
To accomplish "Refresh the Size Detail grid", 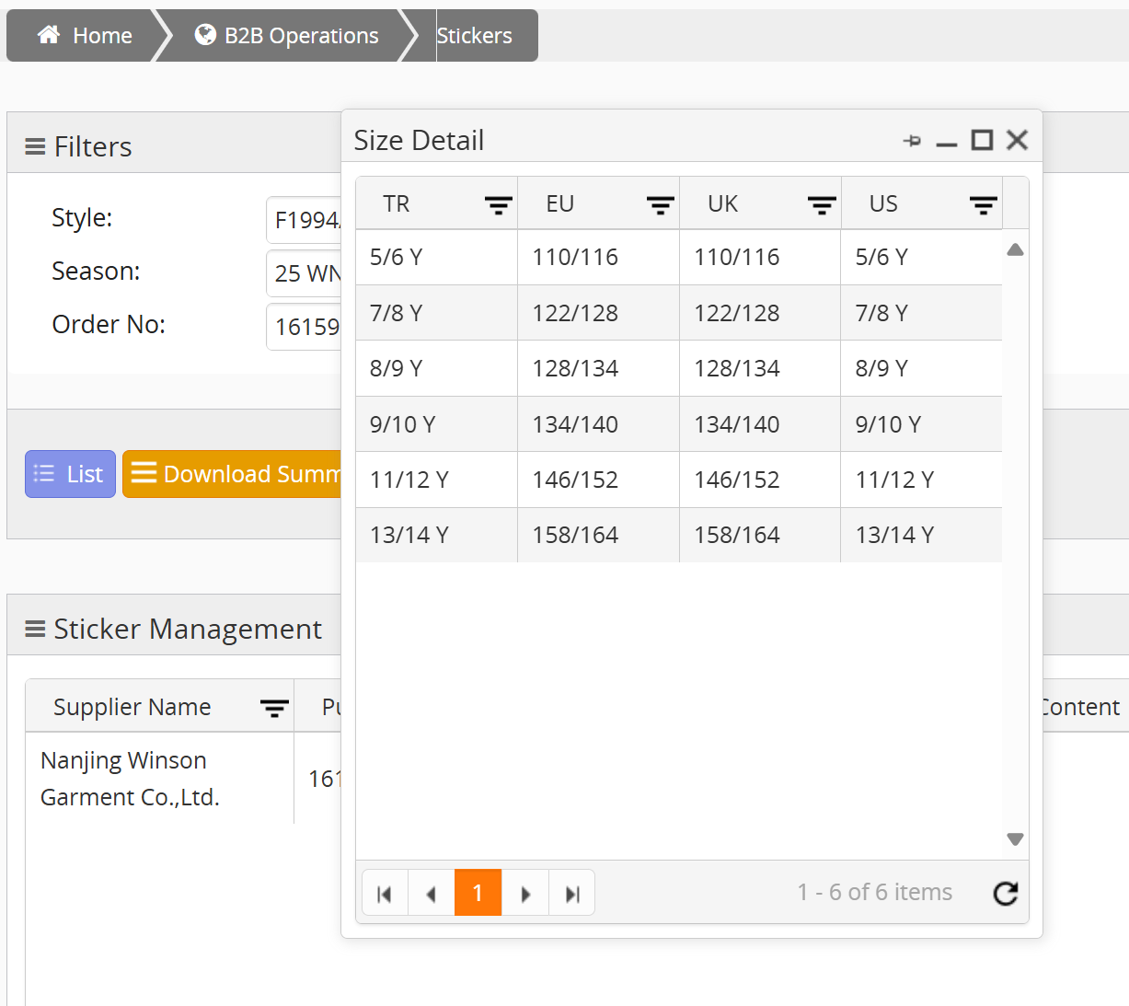I will tap(1006, 893).
